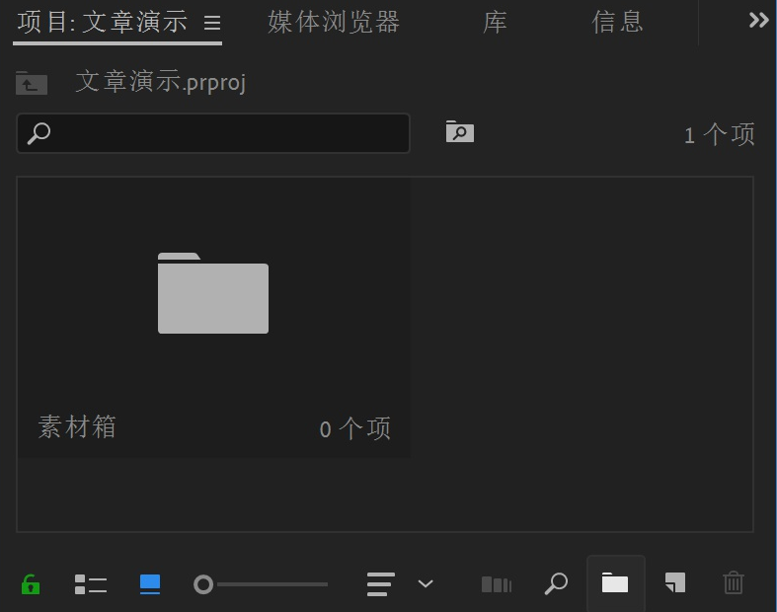
Task: Switch to list view
Action: click(x=91, y=584)
